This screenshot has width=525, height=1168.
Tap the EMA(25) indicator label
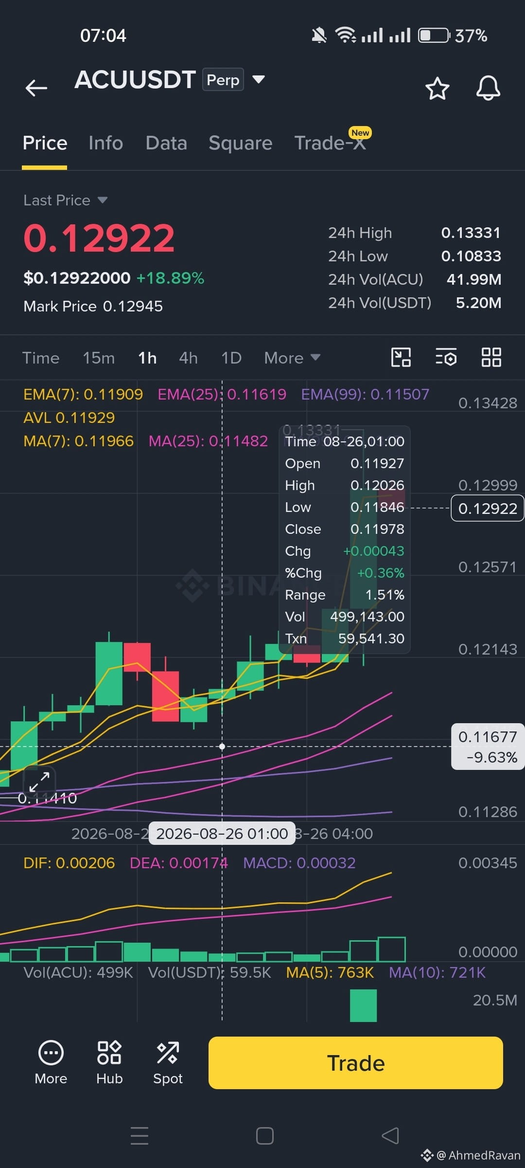(222, 394)
